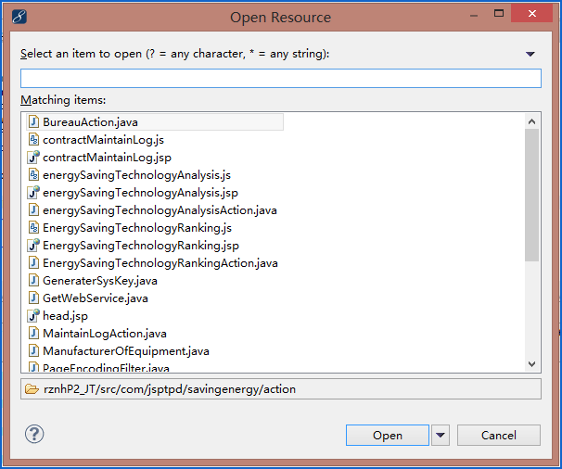
Task: Expand the Open button dropdown arrow
Action: [x=440, y=435]
